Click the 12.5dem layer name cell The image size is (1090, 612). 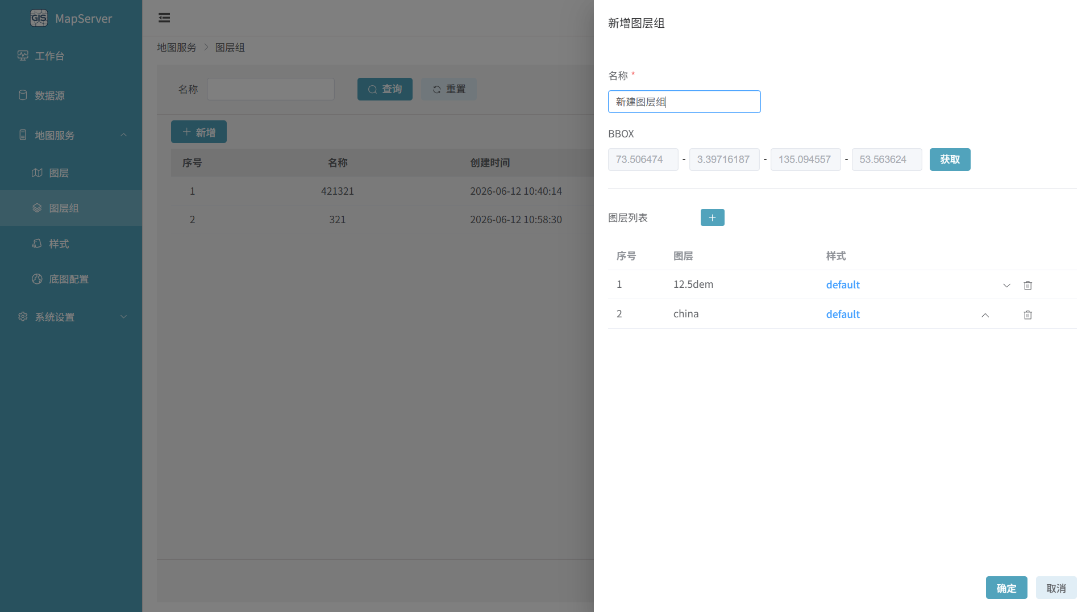(693, 284)
